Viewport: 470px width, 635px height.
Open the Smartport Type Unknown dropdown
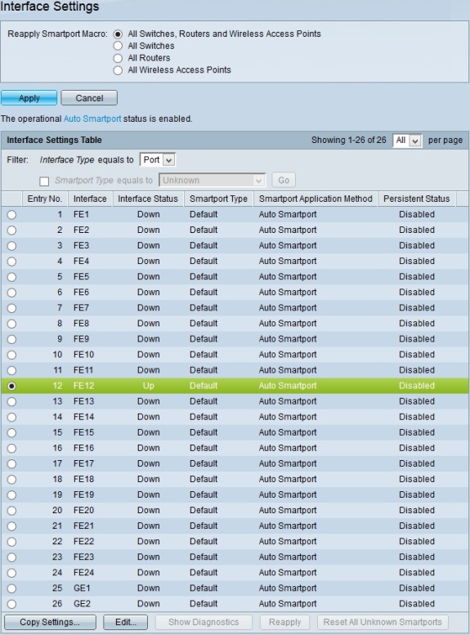(212, 181)
